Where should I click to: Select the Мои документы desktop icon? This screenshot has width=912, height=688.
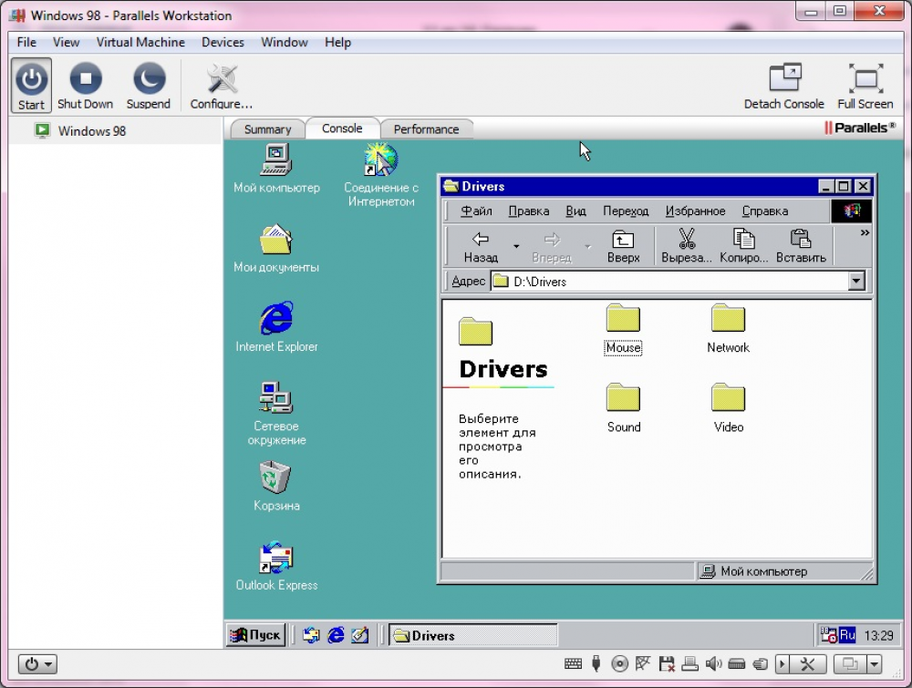click(x=276, y=249)
